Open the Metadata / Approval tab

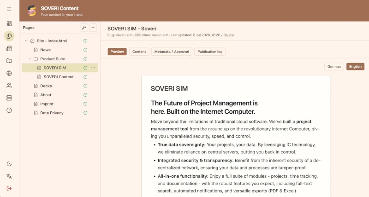172,52
